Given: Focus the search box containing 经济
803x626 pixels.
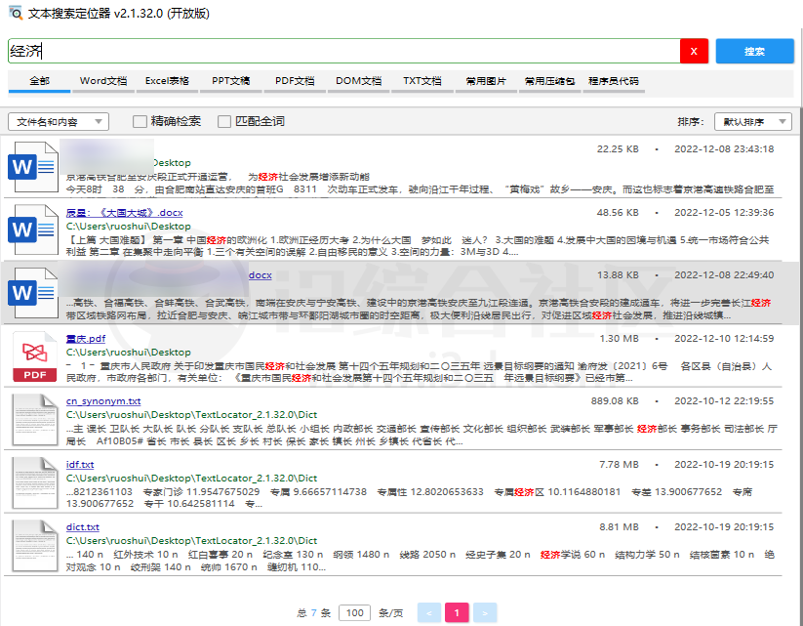Looking at the screenshot, I should pos(343,51).
